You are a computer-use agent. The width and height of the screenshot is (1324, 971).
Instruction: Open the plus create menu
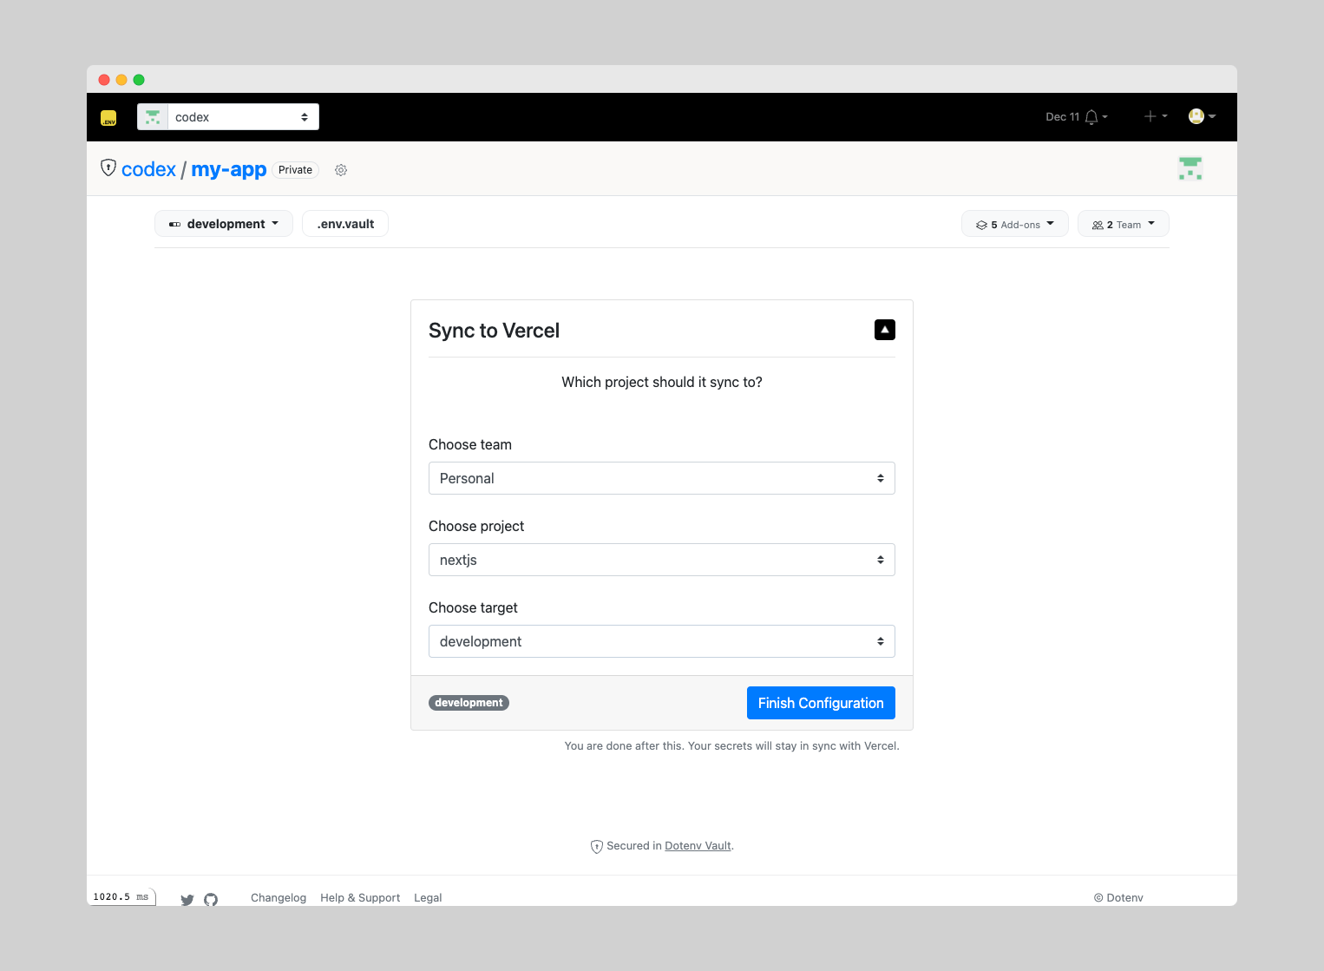coord(1156,116)
